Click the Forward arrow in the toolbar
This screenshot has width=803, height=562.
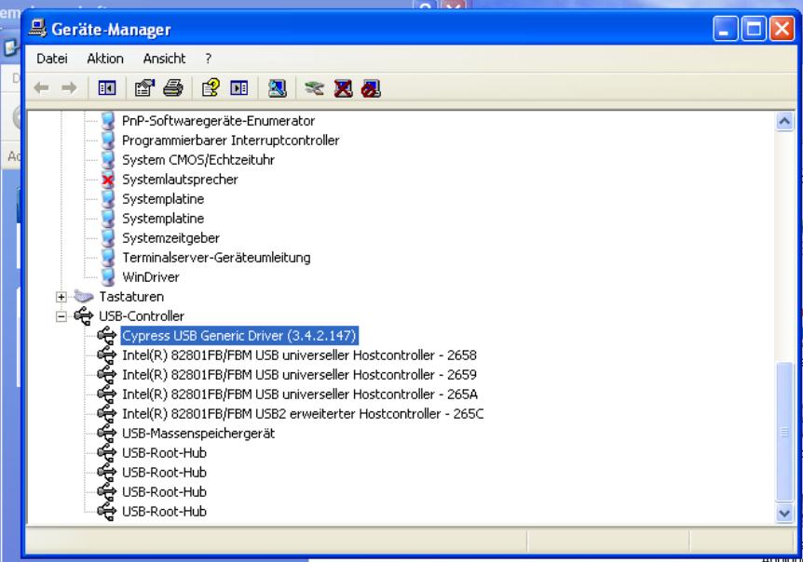[69, 88]
